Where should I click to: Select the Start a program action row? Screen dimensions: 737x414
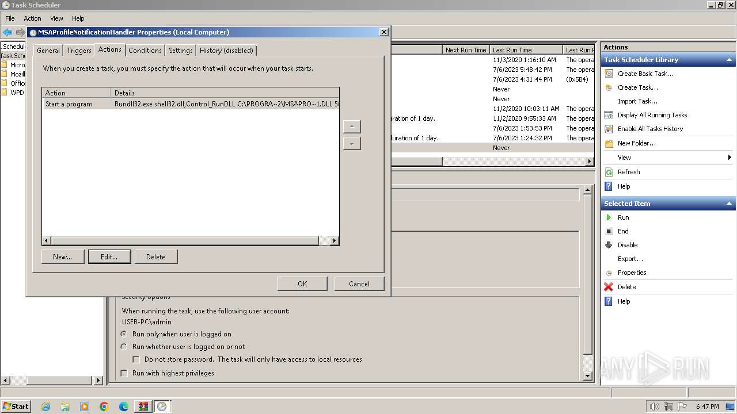[191, 104]
